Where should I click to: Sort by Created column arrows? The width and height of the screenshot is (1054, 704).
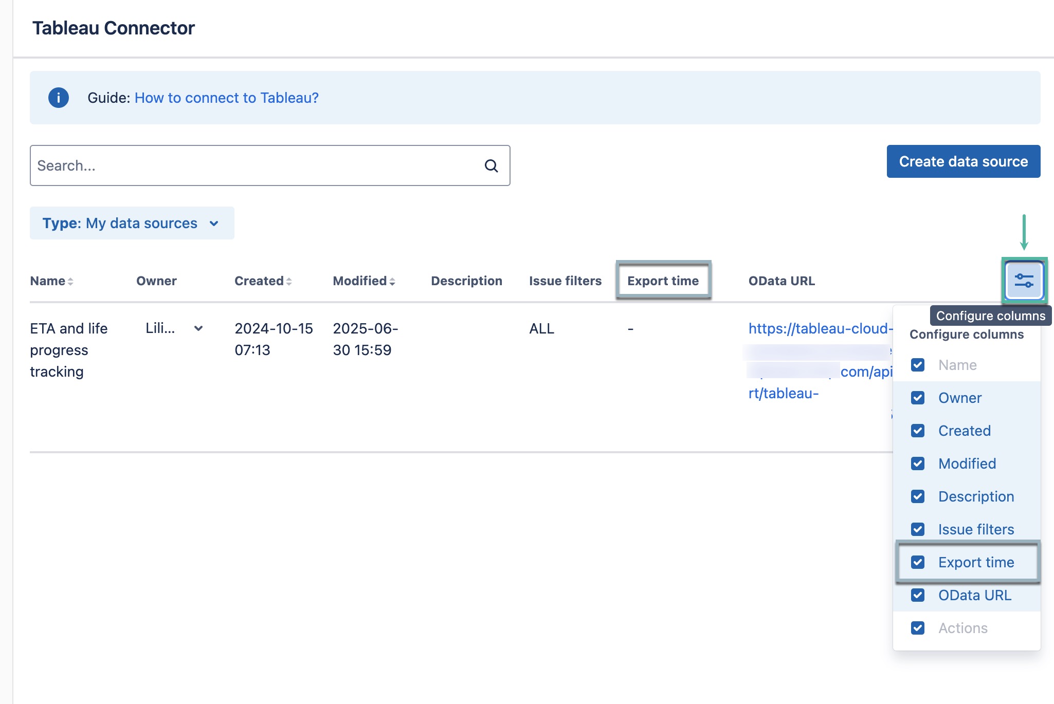[289, 282]
